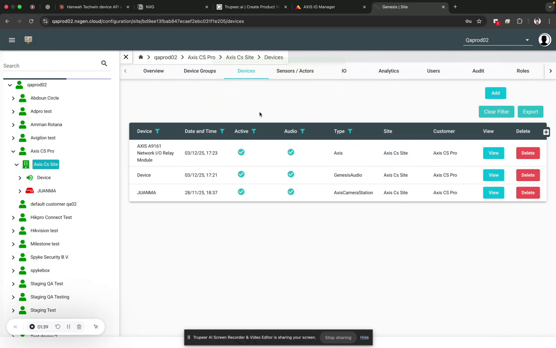Image resolution: width=556 pixels, height=348 pixels.
Task: Click the Audio checkmark for the Device row
Action: click(x=291, y=174)
